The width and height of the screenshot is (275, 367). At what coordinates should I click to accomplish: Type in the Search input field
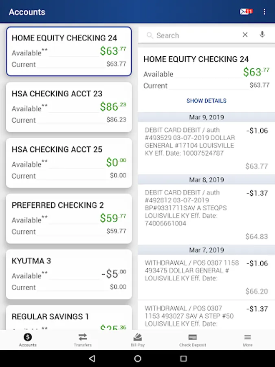tap(196, 35)
